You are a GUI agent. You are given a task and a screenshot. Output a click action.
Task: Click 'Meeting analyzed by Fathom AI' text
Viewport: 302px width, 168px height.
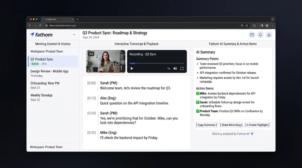click(231, 134)
